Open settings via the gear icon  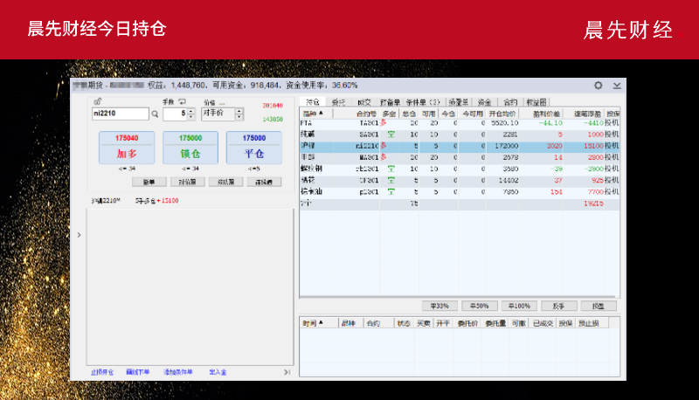click(x=599, y=86)
